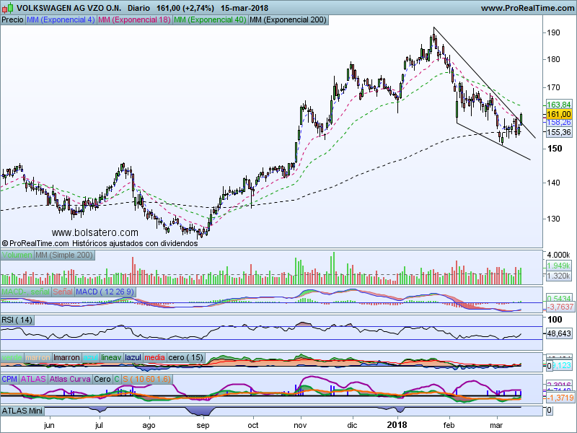Select the Volumen panel label

click(17, 255)
